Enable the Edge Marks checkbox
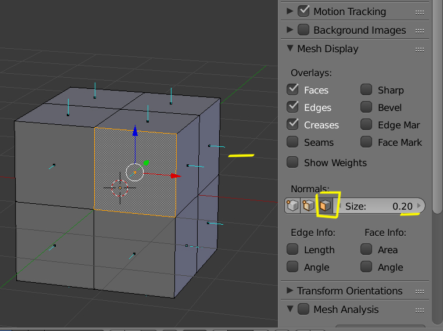The width and height of the screenshot is (443, 331). pyautogui.click(x=366, y=125)
